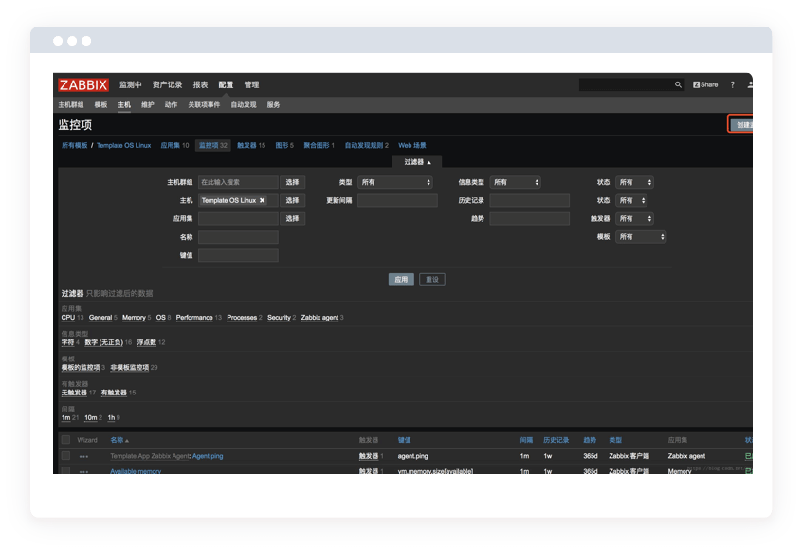
Task: Click the magnifier search icon
Action: pyautogui.click(x=678, y=85)
